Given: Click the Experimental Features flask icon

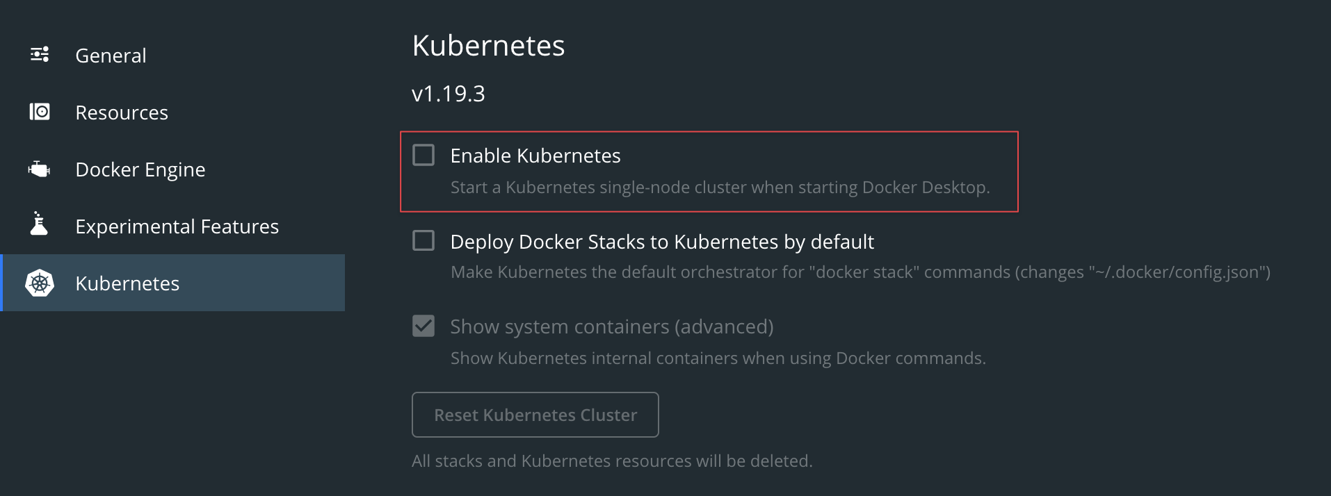Looking at the screenshot, I should pos(40,224).
